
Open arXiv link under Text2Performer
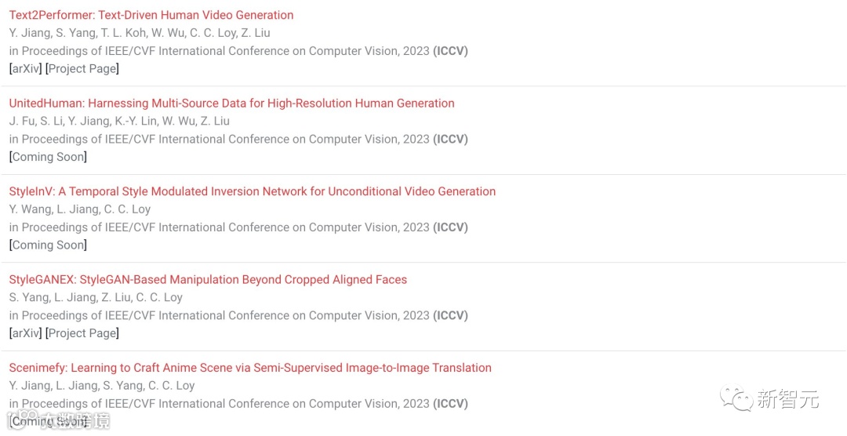(25, 68)
